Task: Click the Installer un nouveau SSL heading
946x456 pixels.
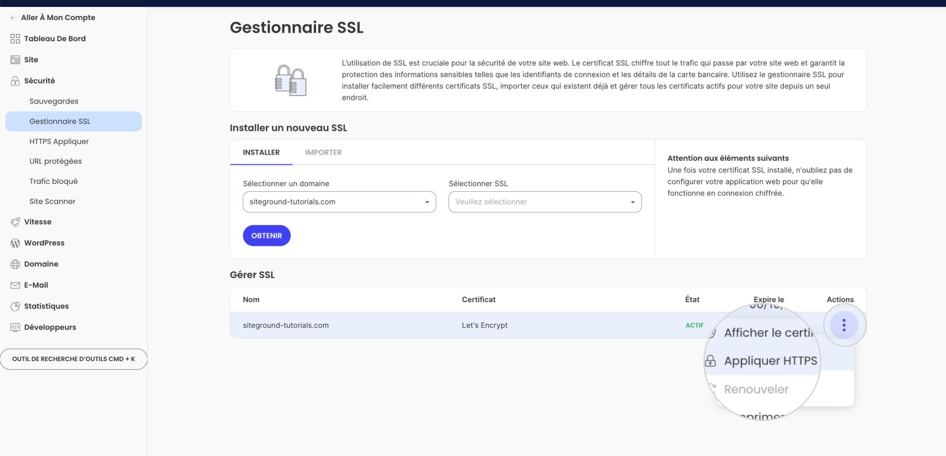Action: (x=289, y=128)
